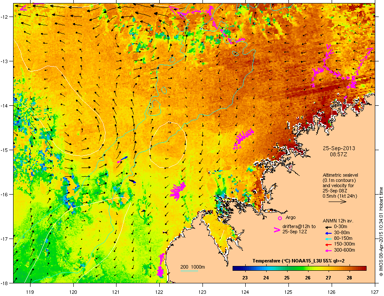Viewport: 384px width, 296px height.
Task: Click the magenta 300-600m legend arrow
Action: 328,250
